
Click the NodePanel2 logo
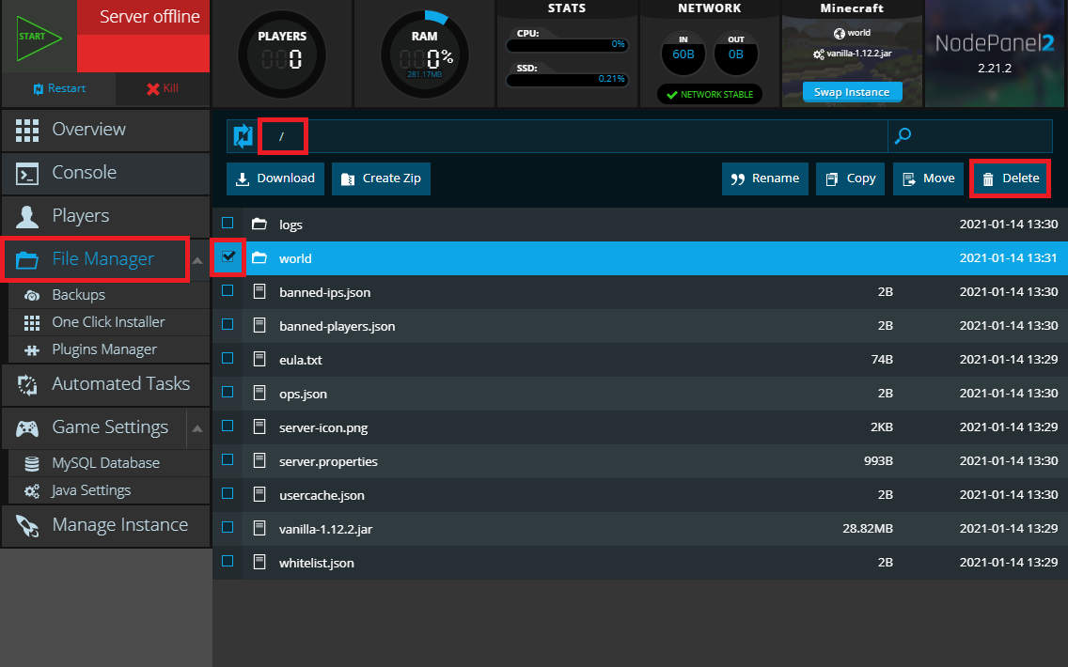pos(995,43)
